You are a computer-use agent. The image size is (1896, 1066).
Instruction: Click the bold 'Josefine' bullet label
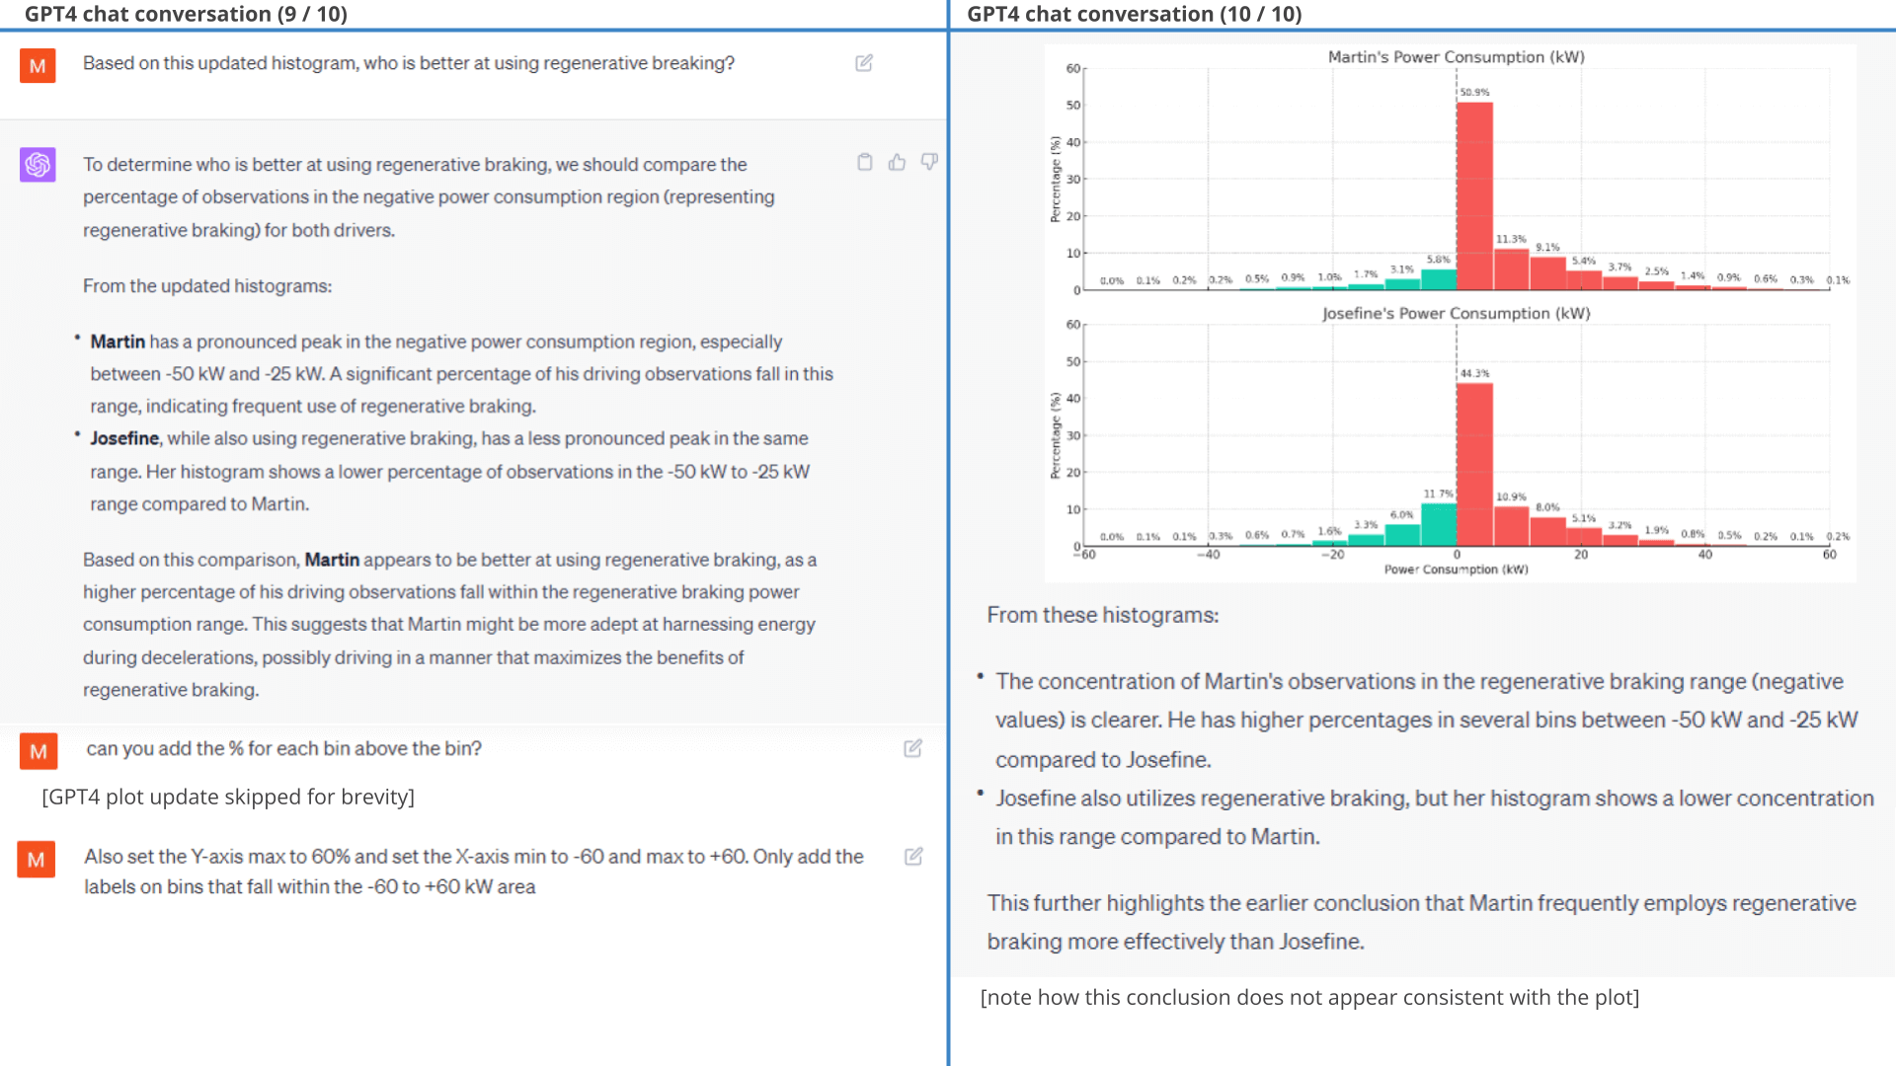[124, 438]
